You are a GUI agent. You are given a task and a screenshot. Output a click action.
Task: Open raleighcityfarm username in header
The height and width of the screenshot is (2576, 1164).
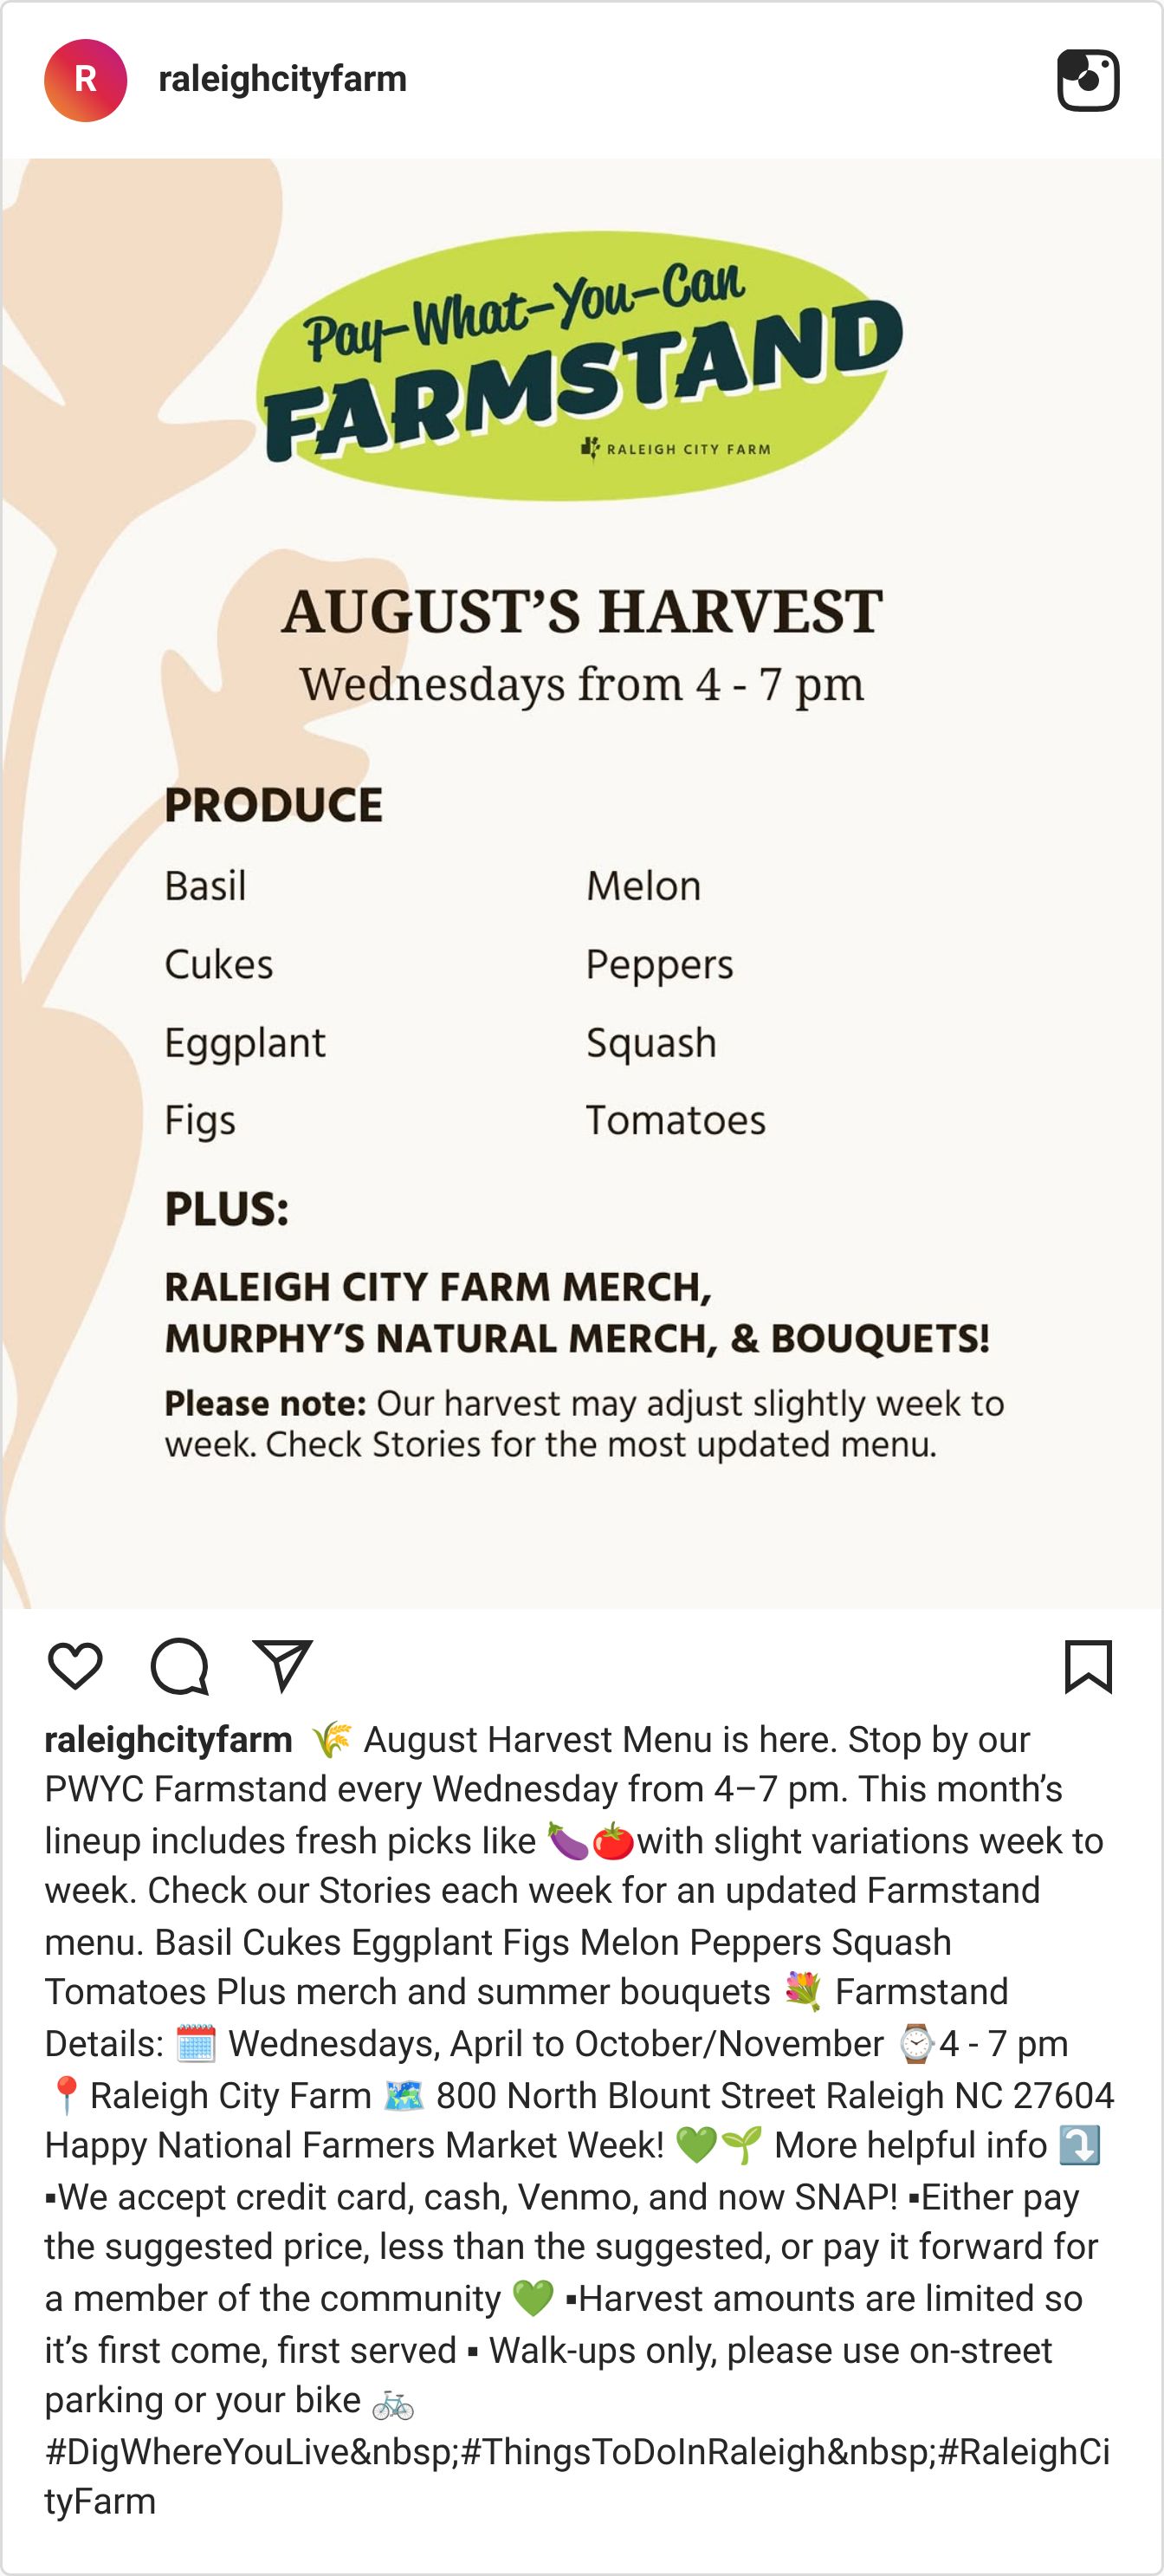pyautogui.click(x=282, y=79)
